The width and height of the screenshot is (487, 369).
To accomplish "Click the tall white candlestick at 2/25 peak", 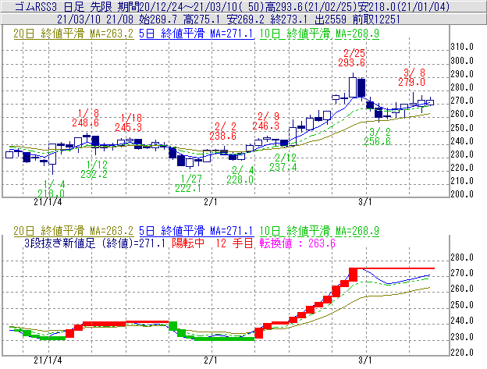I will pos(353,87).
